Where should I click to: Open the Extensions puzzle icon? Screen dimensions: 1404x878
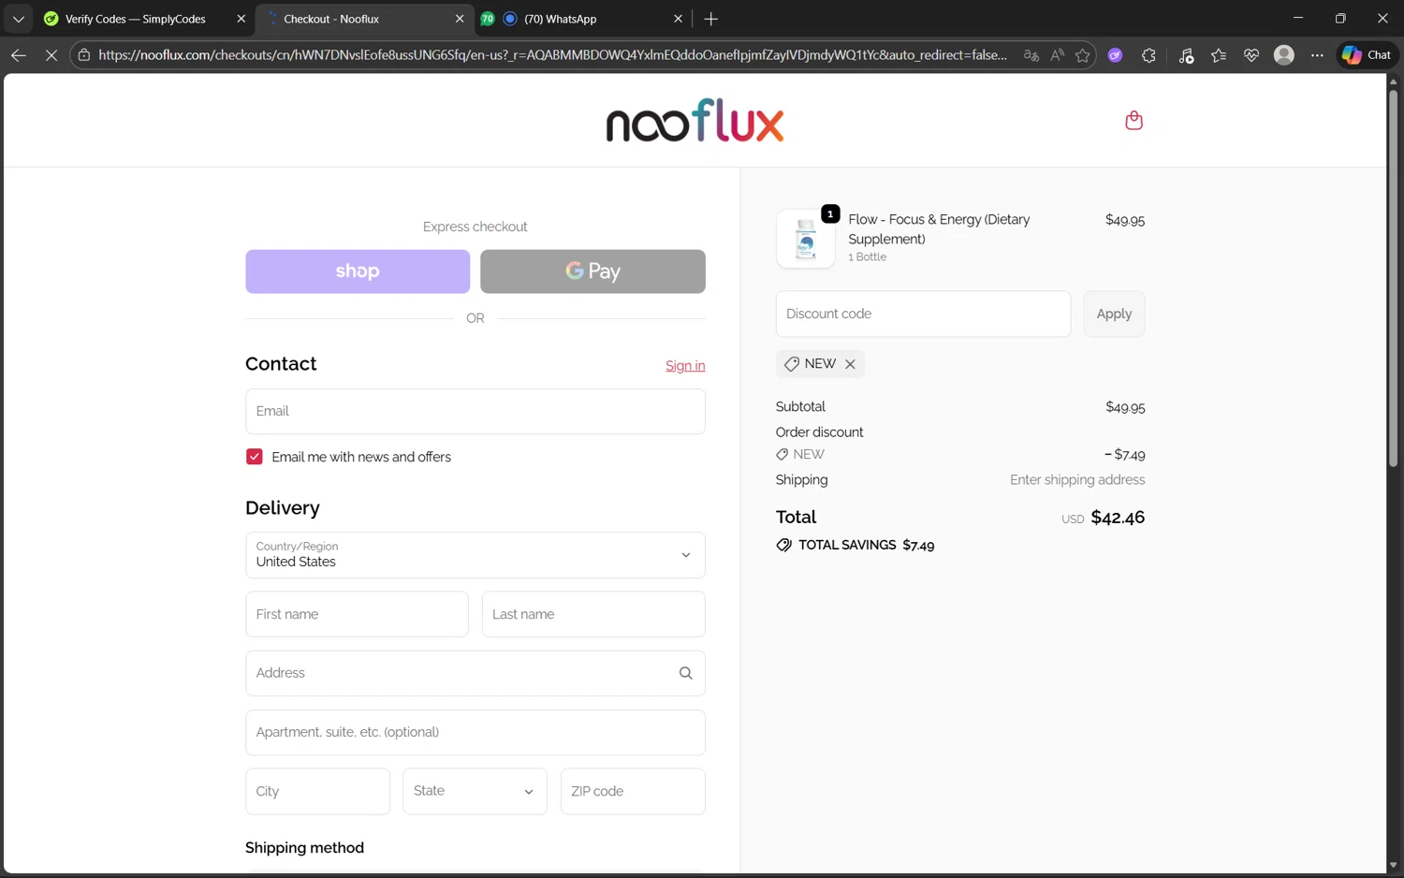pos(1148,55)
